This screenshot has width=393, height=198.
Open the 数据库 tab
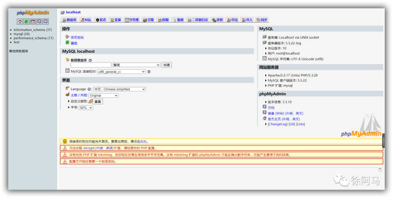pos(70,20)
